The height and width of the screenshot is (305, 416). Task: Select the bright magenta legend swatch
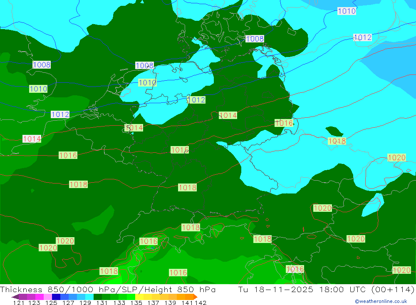pos(40,297)
